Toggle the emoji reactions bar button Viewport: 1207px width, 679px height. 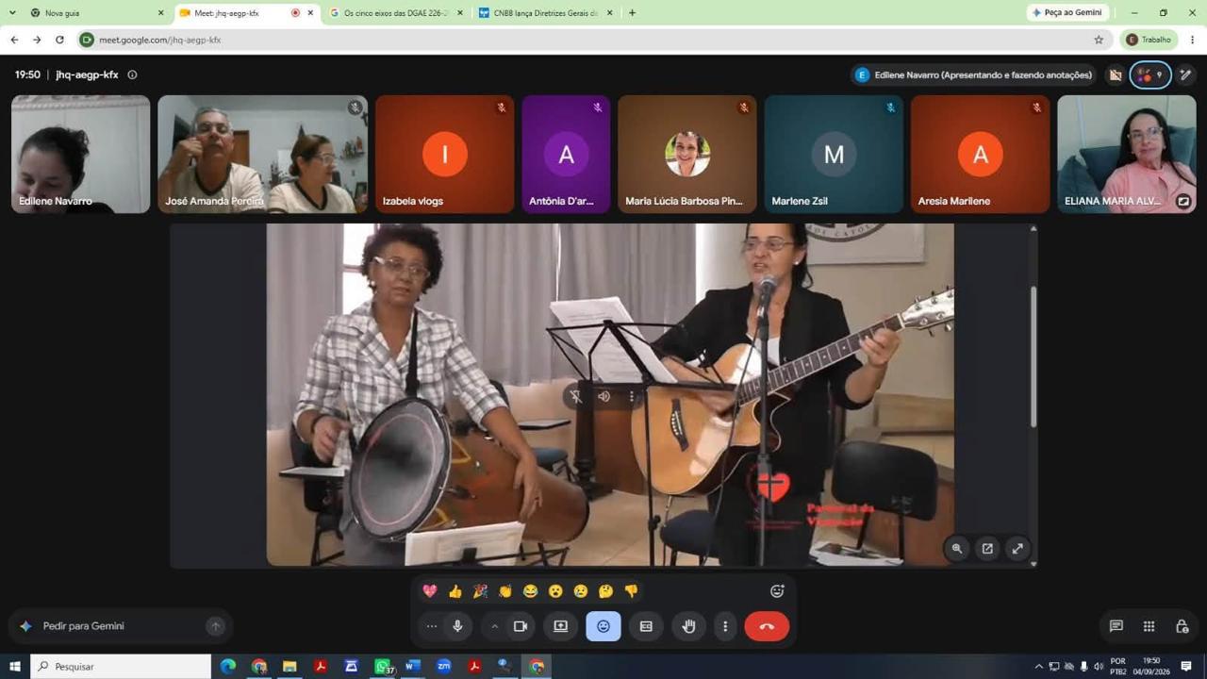click(x=603, y=626)
